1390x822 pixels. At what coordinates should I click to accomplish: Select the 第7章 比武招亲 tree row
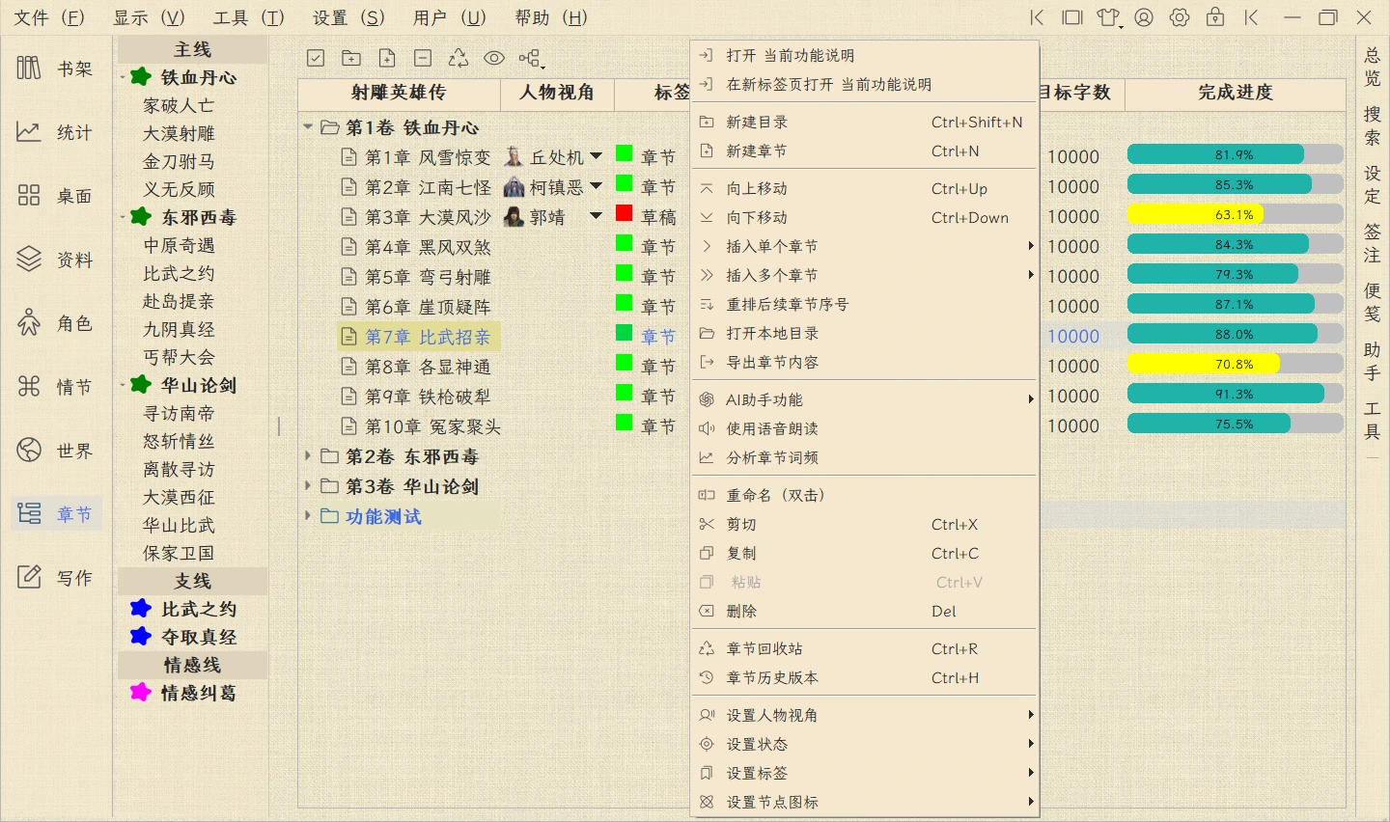coord(417,337)
